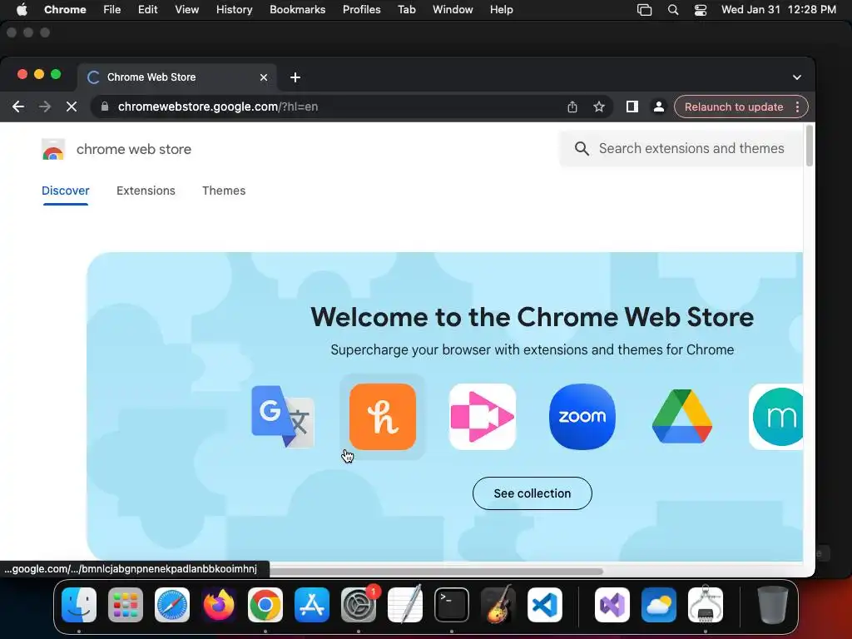Open GarageBand from the dock
This screenshot has height=639, width=852.
click(498, 605)
